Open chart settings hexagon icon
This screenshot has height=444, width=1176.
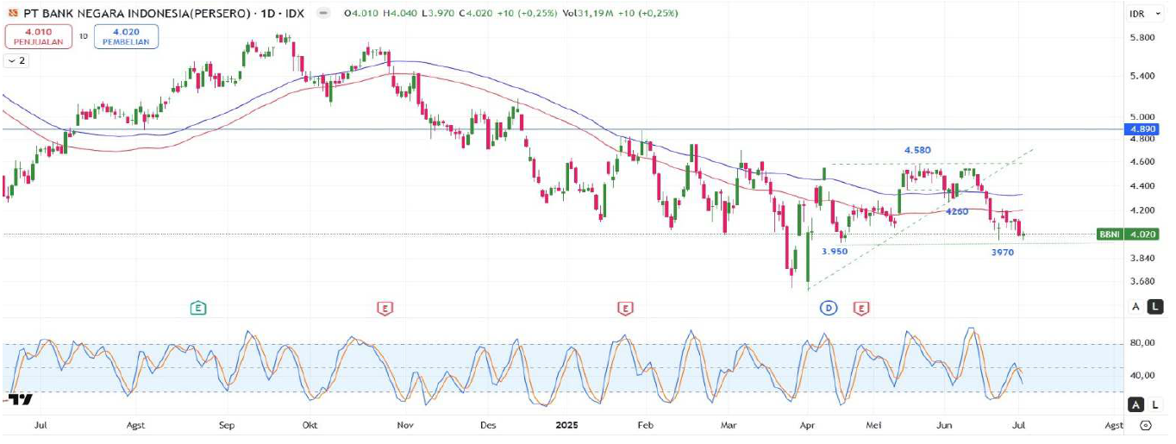click(x=1145, y=425)
